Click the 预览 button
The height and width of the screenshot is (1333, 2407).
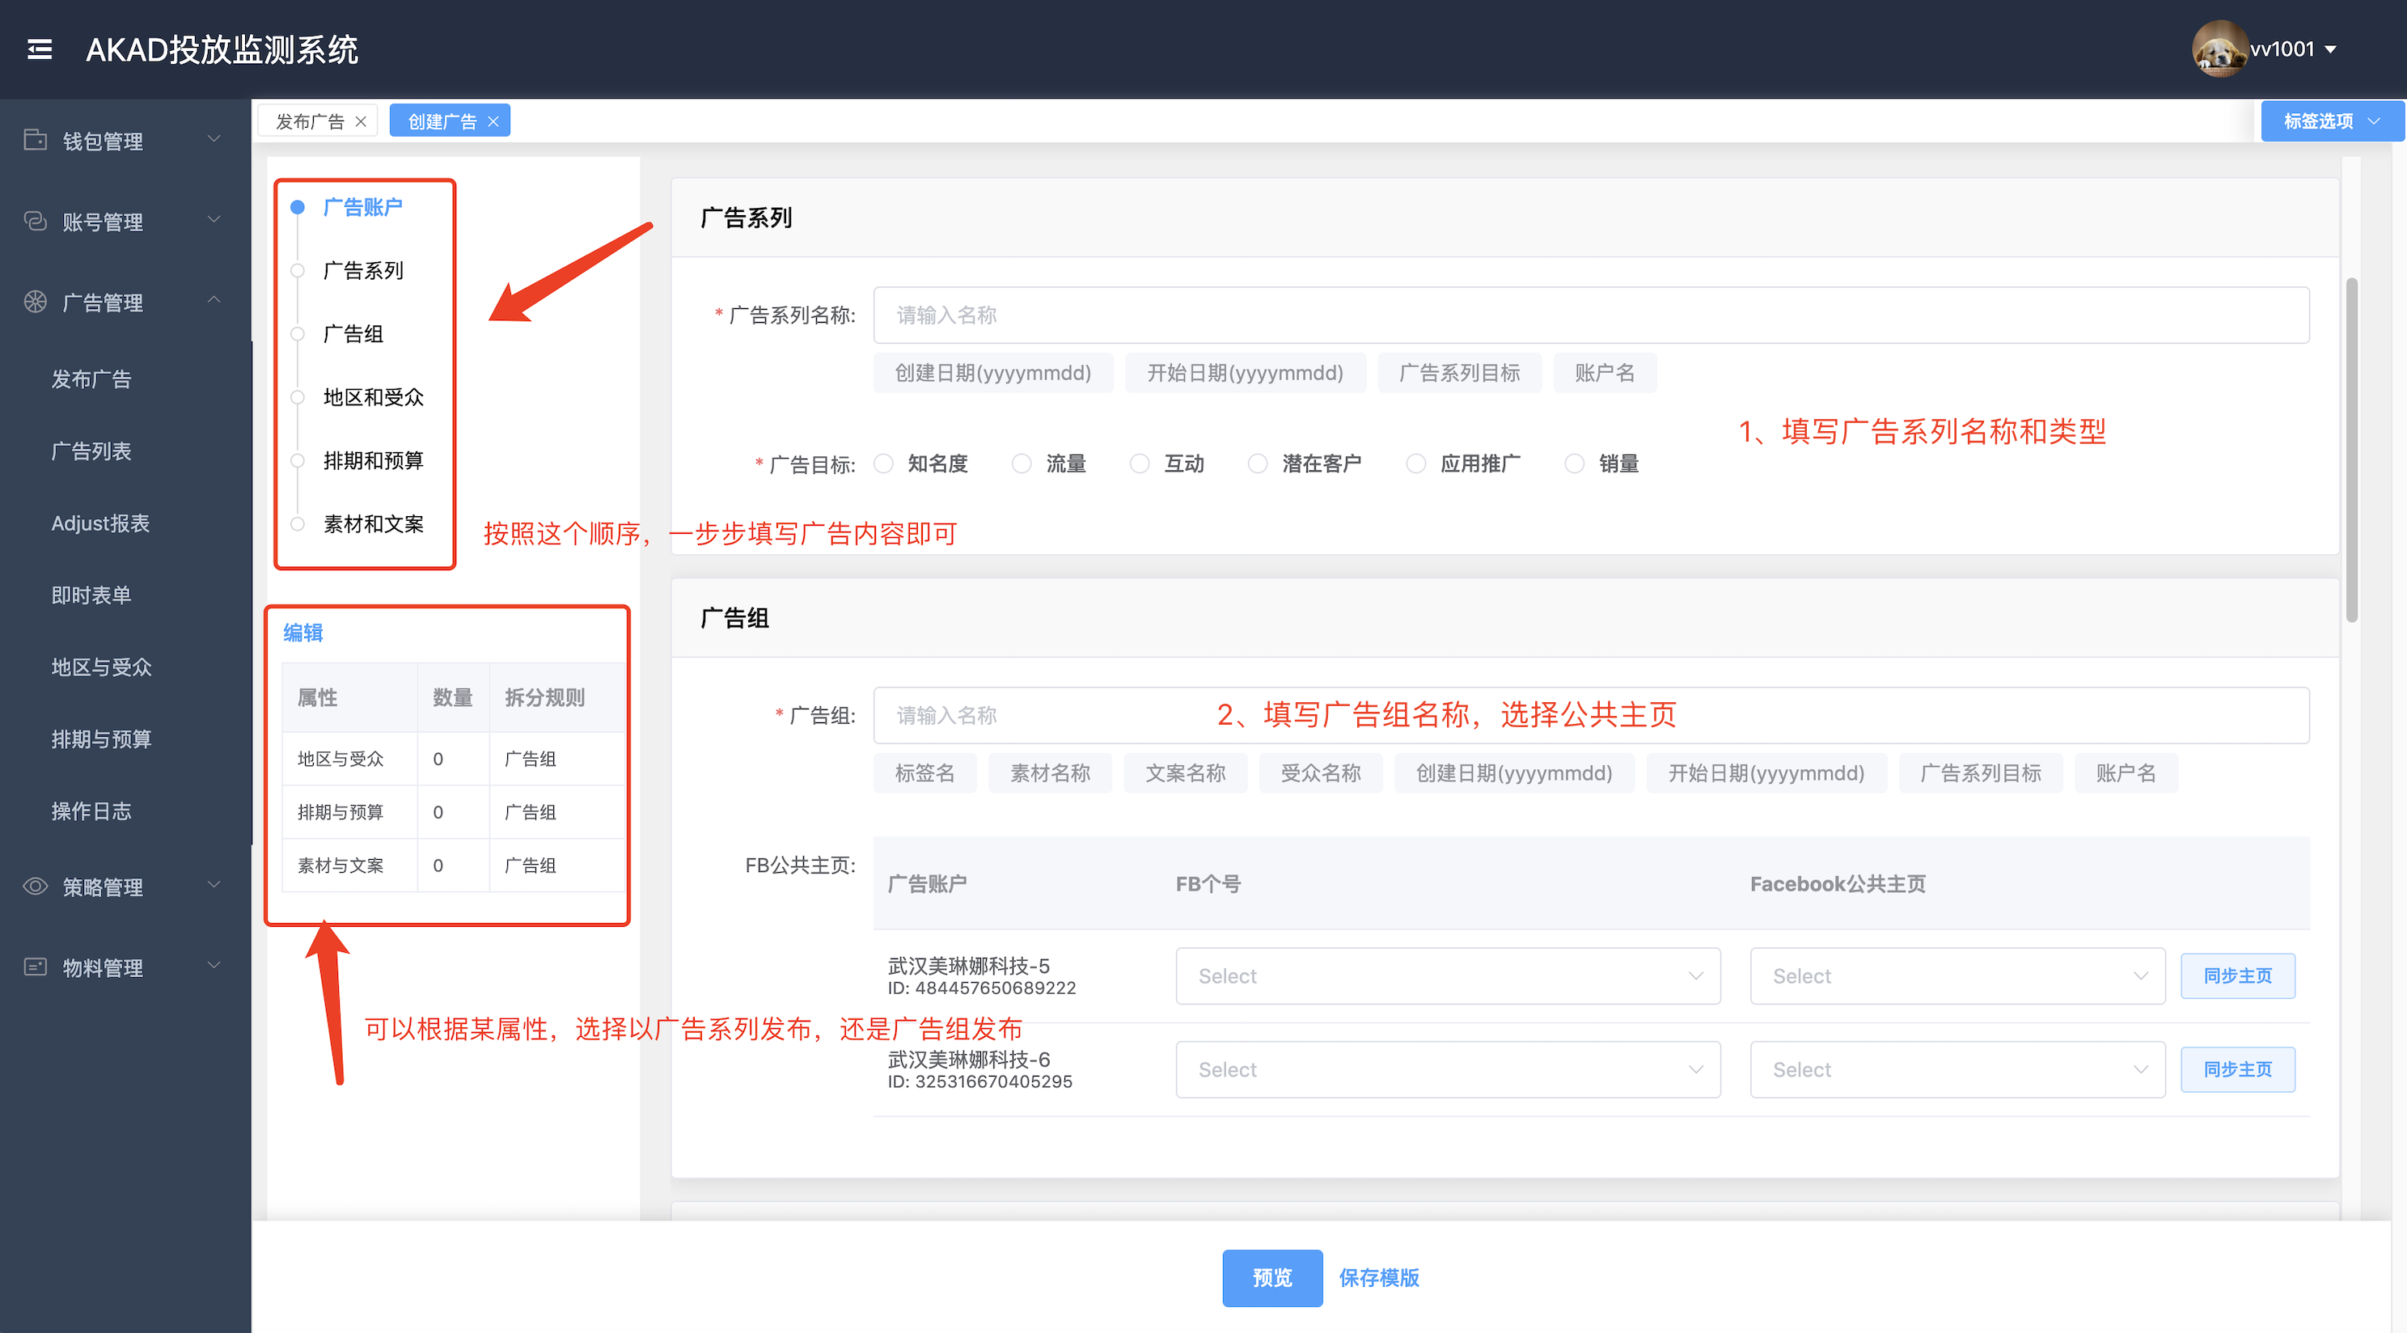tap(1271, 1277)
